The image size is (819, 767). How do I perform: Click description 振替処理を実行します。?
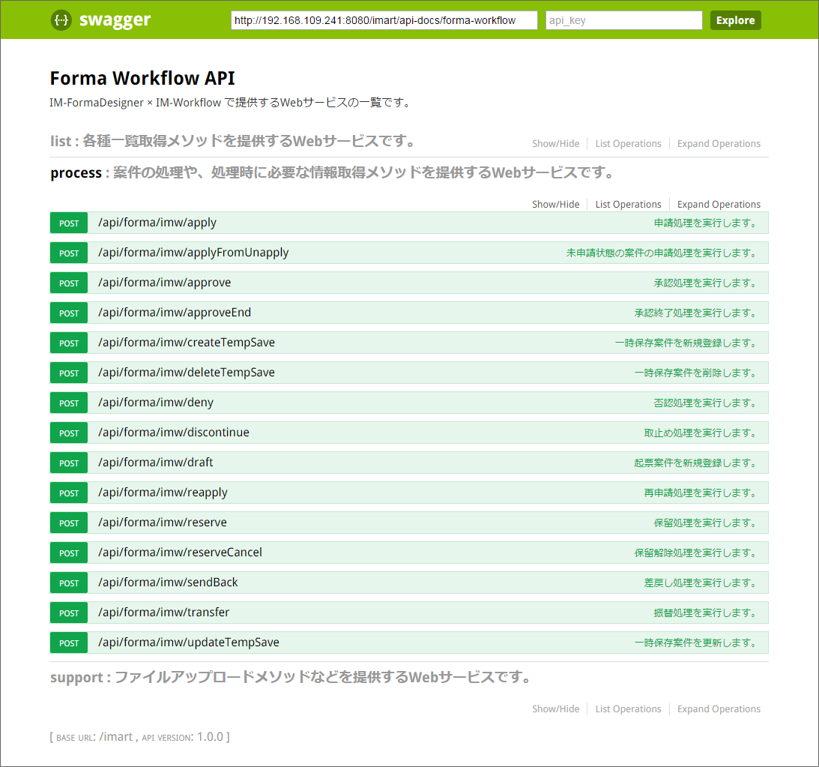pos(705,613)
